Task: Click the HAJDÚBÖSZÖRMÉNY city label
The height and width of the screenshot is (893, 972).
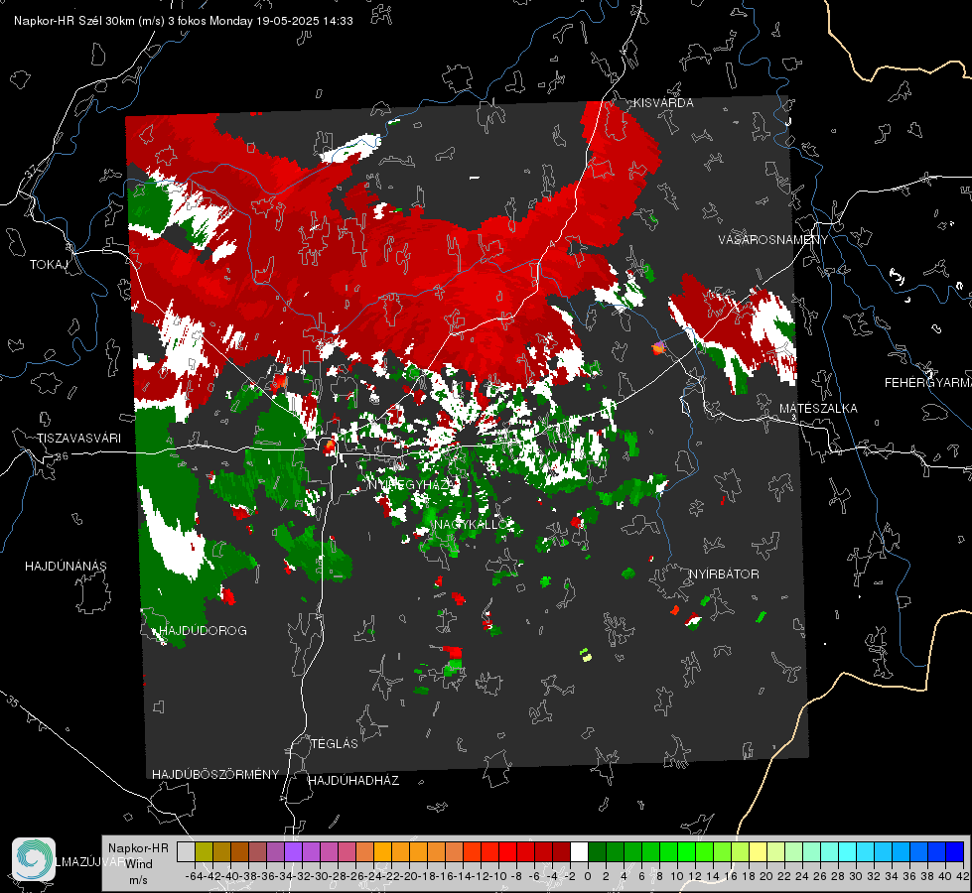Action: click(x=215, y=775)
